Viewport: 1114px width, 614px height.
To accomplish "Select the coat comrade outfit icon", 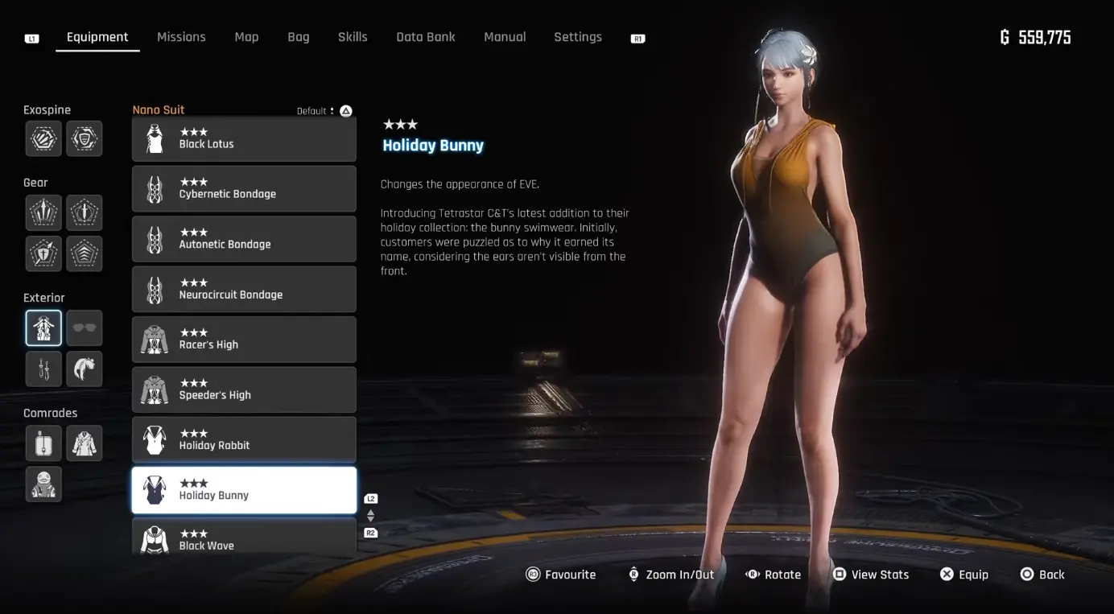I will 85,443.
